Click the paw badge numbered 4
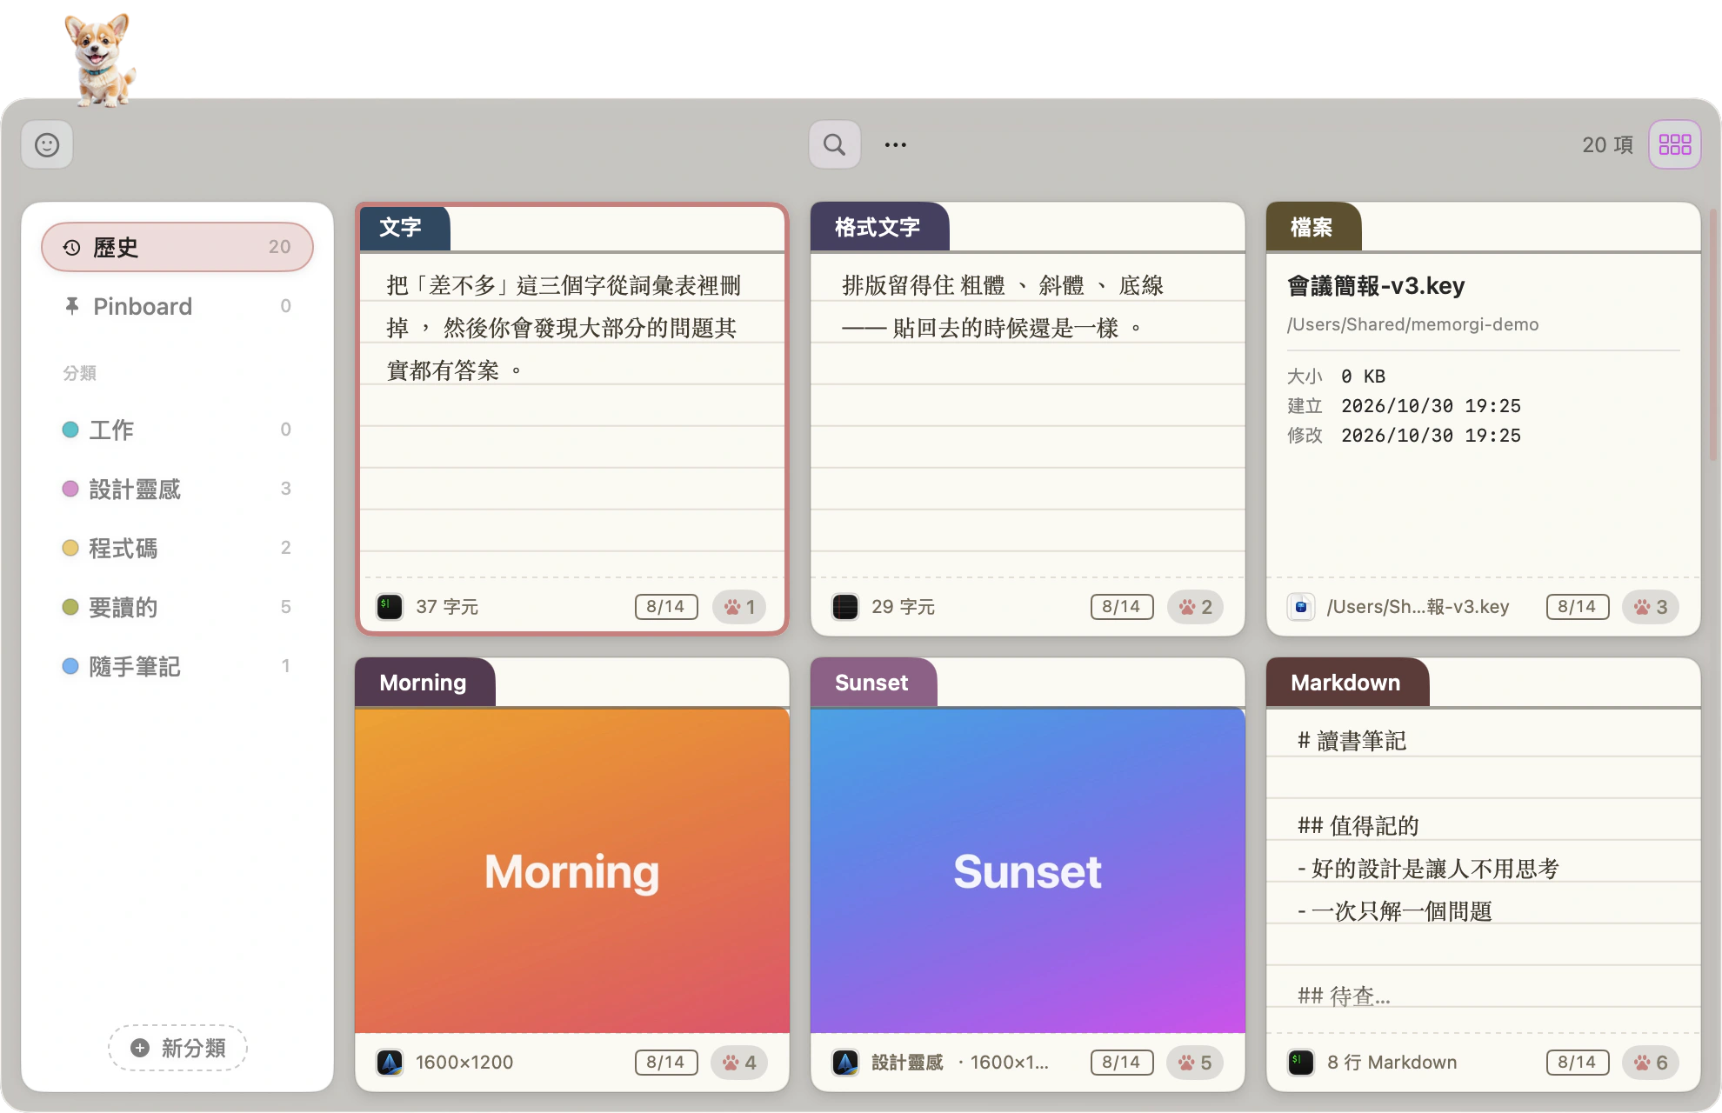 click(739, 1063)
